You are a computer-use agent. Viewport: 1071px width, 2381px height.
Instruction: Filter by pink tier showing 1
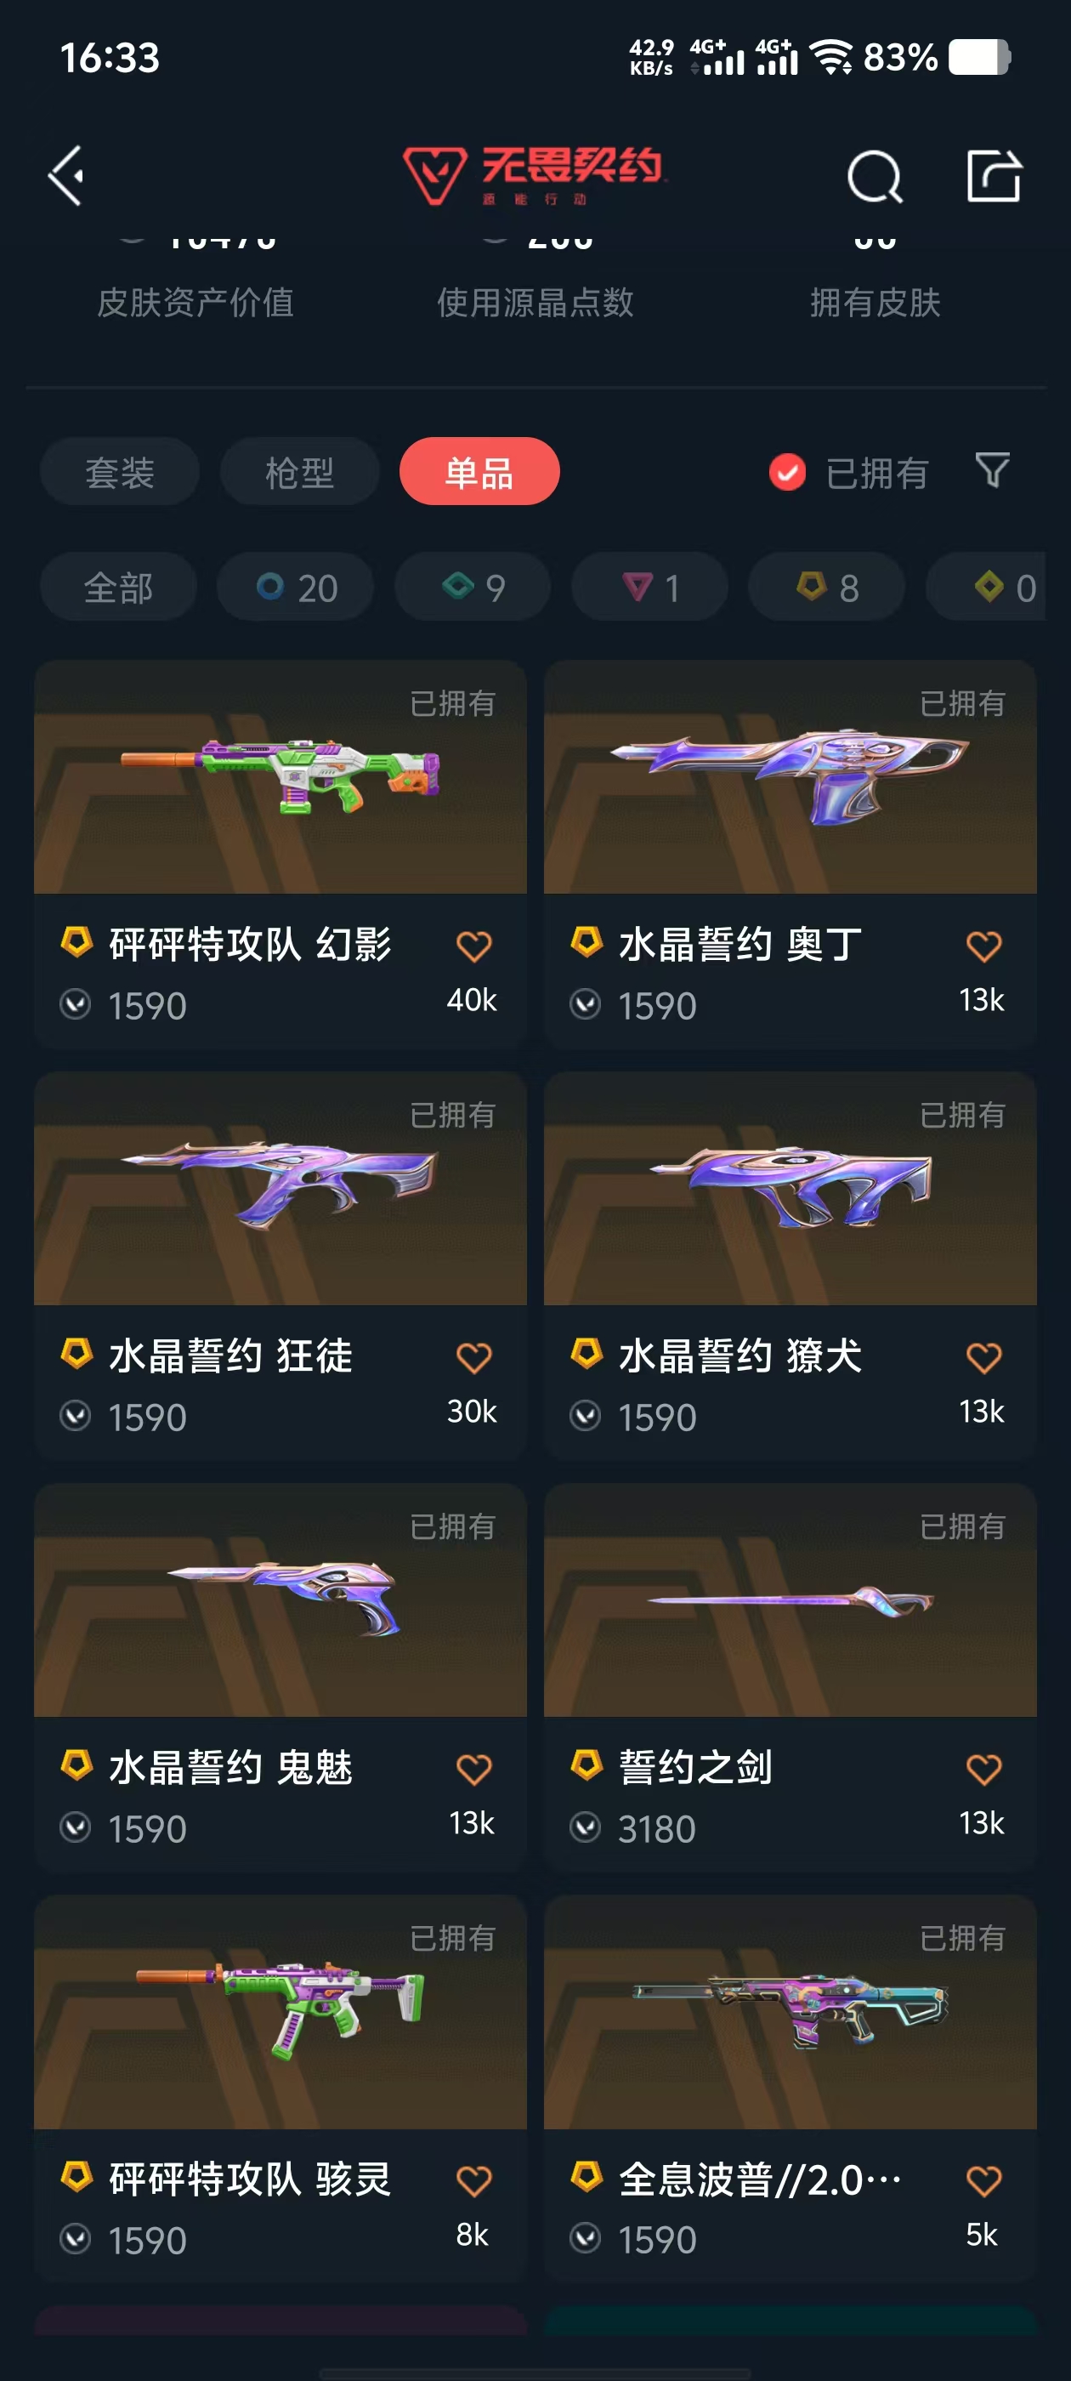click(x=649, y=587)
